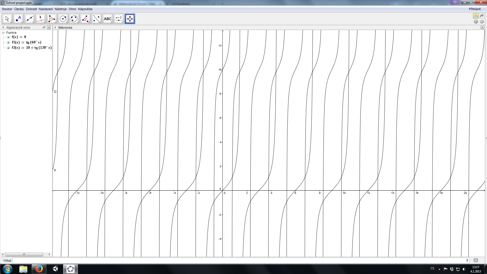Click the Redo arrow icon
Screen dimensions: 487x274
tap(482, 16)
